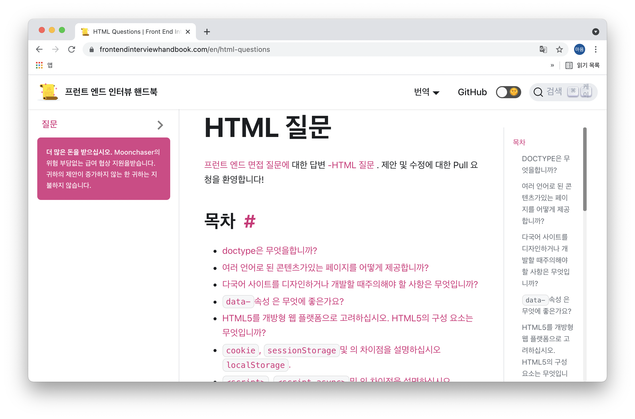Open the doctype은 무엇을합니까 link
Viewport: 635px width, 419px height.
pyautogui.click(x=269, y=251)
